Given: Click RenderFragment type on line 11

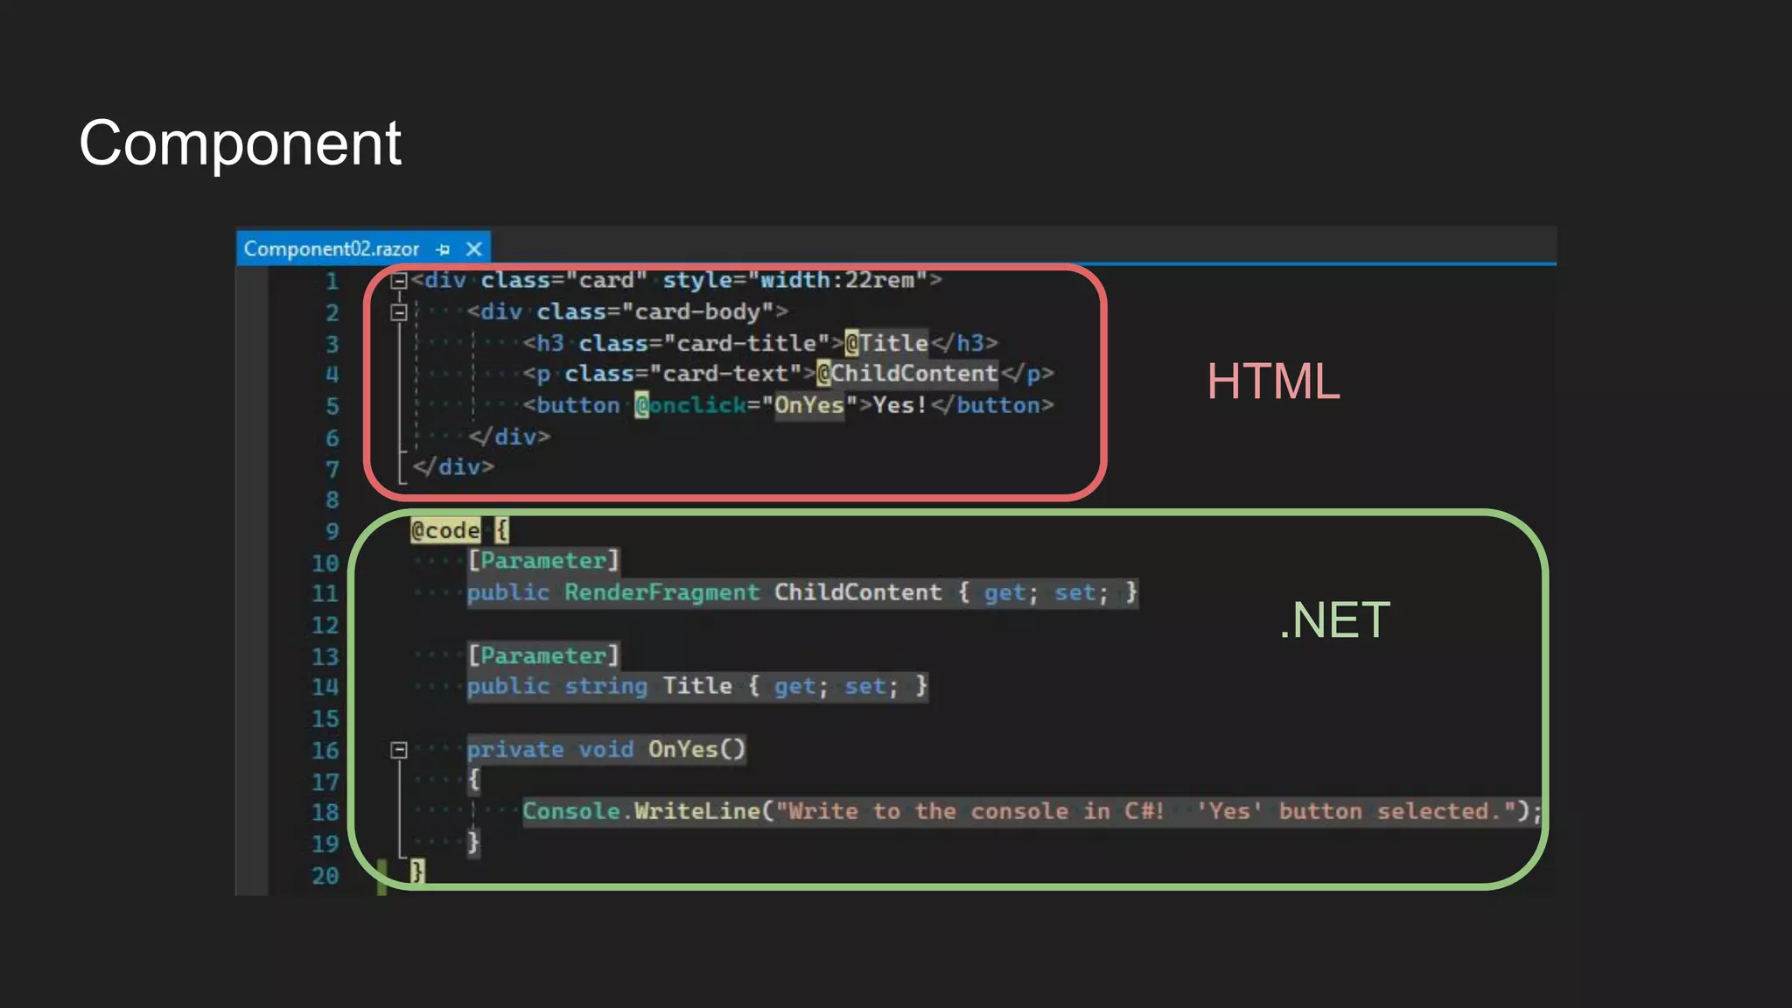Looking at the screenshot, I should pyautogui.click(x=662, y=592).
